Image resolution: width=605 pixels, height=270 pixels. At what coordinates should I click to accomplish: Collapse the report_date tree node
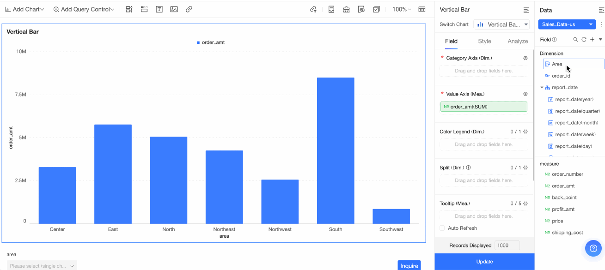coord(542,87)
